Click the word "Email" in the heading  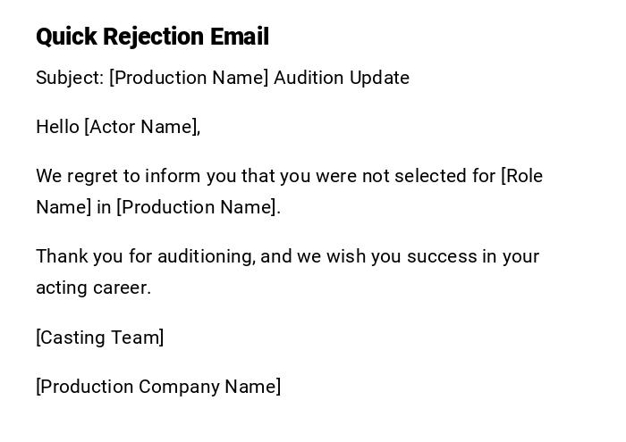click(240, 37)
